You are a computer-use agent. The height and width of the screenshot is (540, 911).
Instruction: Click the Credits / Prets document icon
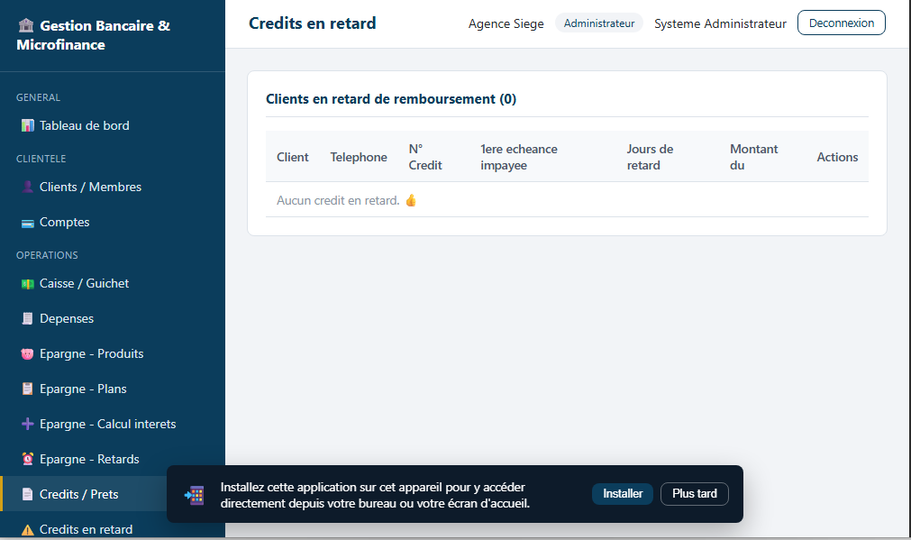coord(27,494)
